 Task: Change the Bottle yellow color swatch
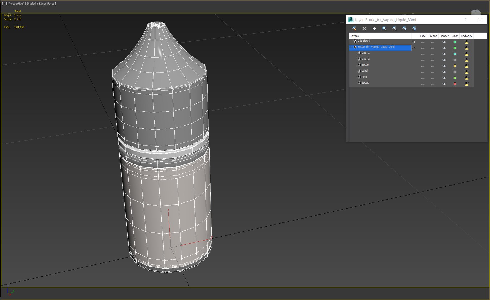click(x=455, y=66)
